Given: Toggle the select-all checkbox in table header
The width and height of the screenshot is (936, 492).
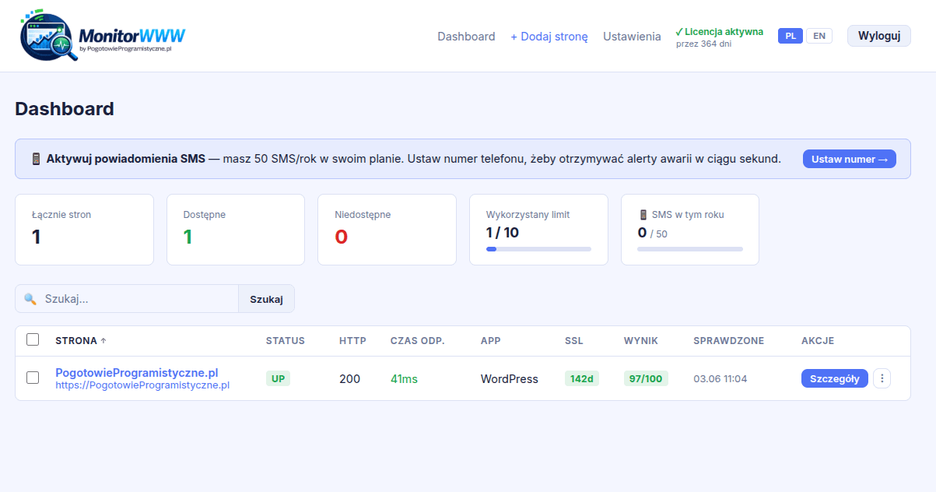Looking at the screenshot, I should point(33,339).
